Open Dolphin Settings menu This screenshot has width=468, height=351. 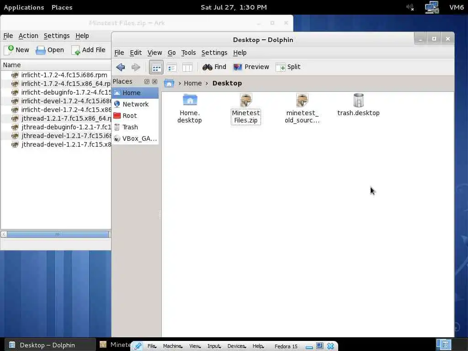(x=214, y=53)
